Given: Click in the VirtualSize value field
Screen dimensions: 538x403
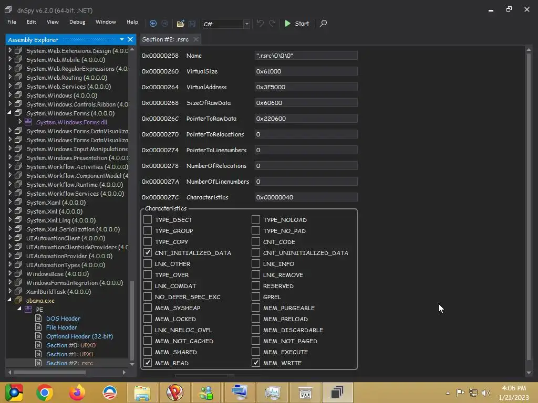Looking at the screenshot, I should coord(306,71).
